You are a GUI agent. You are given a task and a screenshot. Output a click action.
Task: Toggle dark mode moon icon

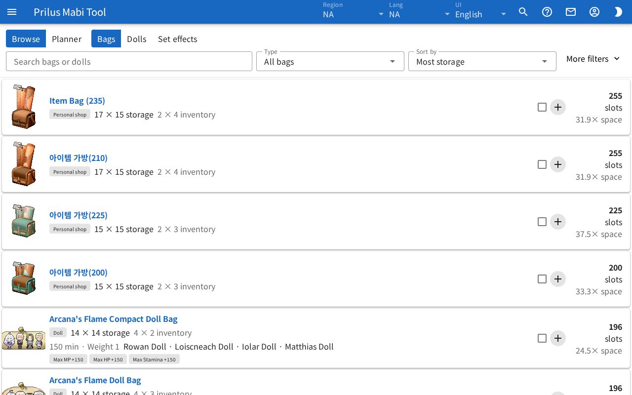click(x=618, y=12)
